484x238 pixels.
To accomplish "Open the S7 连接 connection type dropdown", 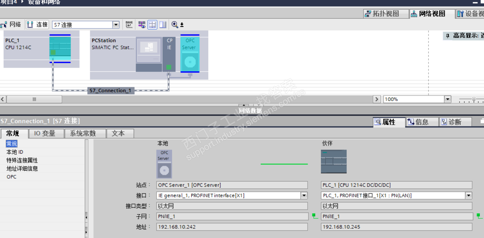I will (x=116, y=25).
